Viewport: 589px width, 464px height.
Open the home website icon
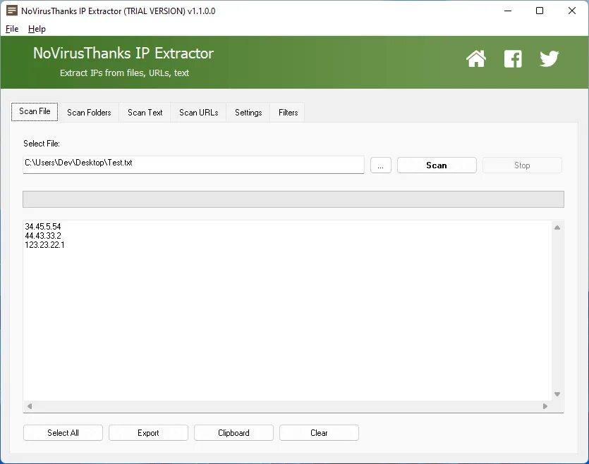[x=476, y=58]
